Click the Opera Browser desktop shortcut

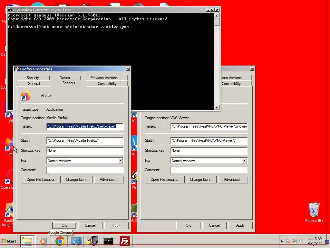7,179
